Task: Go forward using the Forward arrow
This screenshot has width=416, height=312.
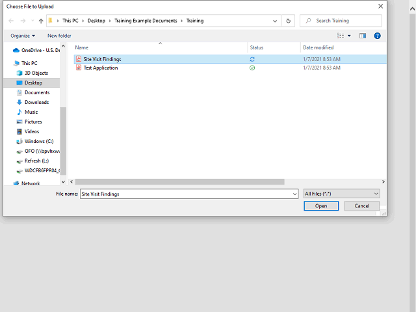Action: point(23,21)
